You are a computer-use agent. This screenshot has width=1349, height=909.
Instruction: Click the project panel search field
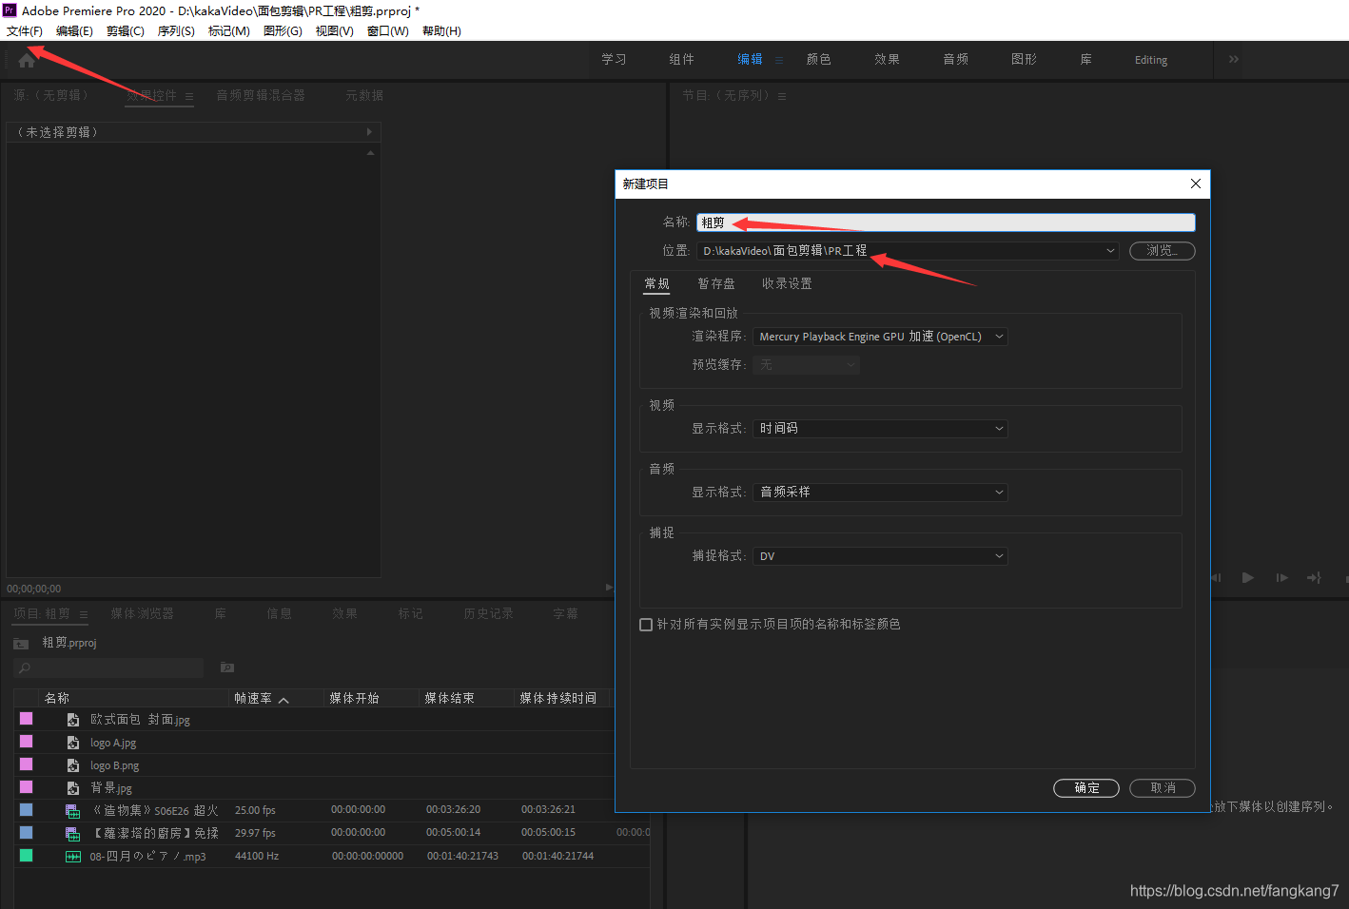110,668
